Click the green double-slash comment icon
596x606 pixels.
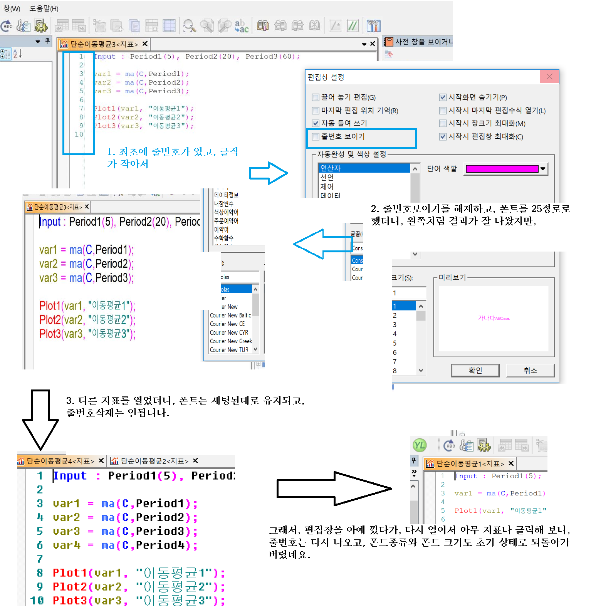click(353, 26)
